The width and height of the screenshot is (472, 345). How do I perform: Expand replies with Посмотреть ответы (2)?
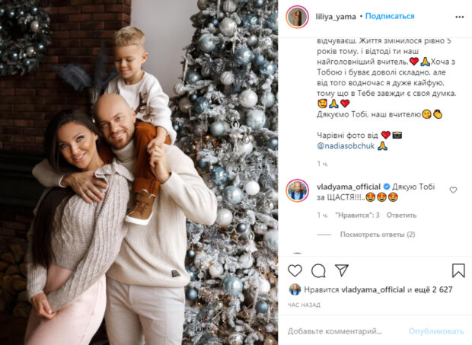[378, 235]
